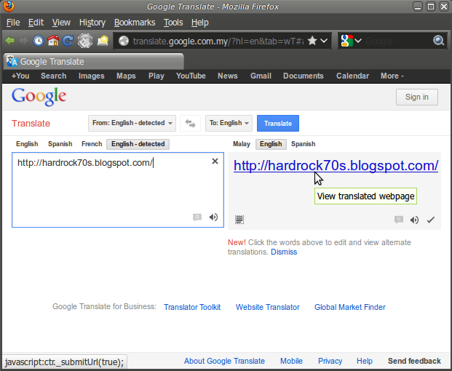This screenshot has width=452, height=371.
Task: Open the View menu
Action: coord(61,23)
